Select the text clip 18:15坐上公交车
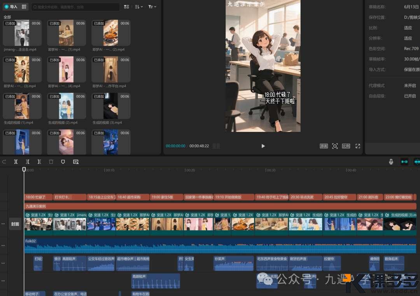 coord(101,197)
